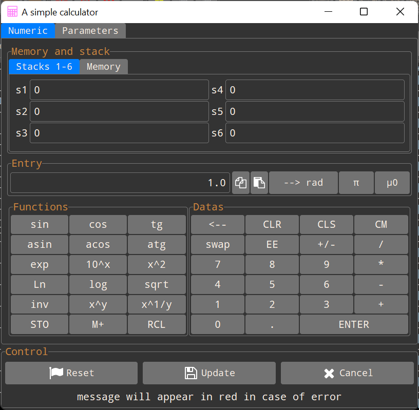This screenshot has height=410, width=419.
Task: Open the Memory tab
Action: (x=103, y=67)
